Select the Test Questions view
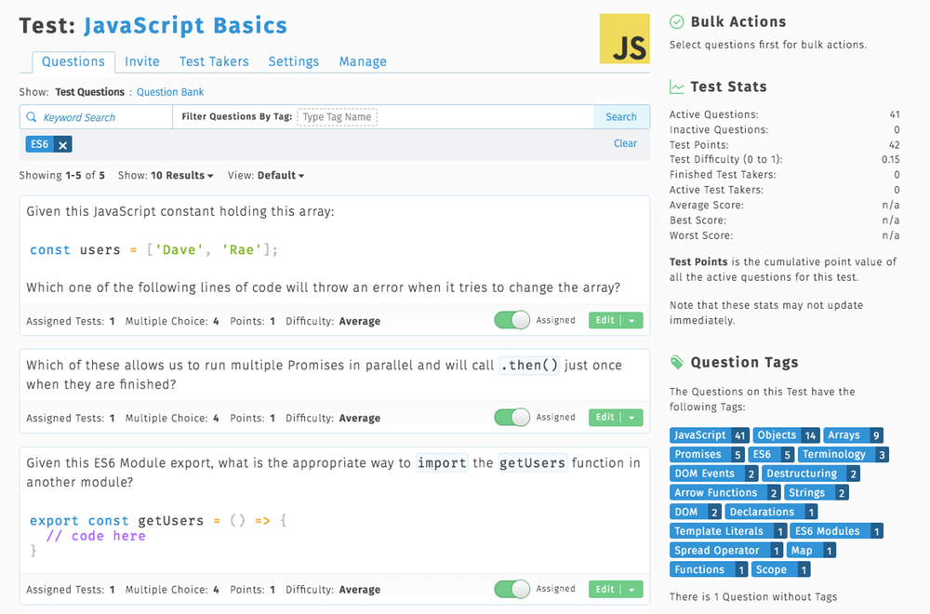This screenshot has width=930, height=614. point(89,92)
